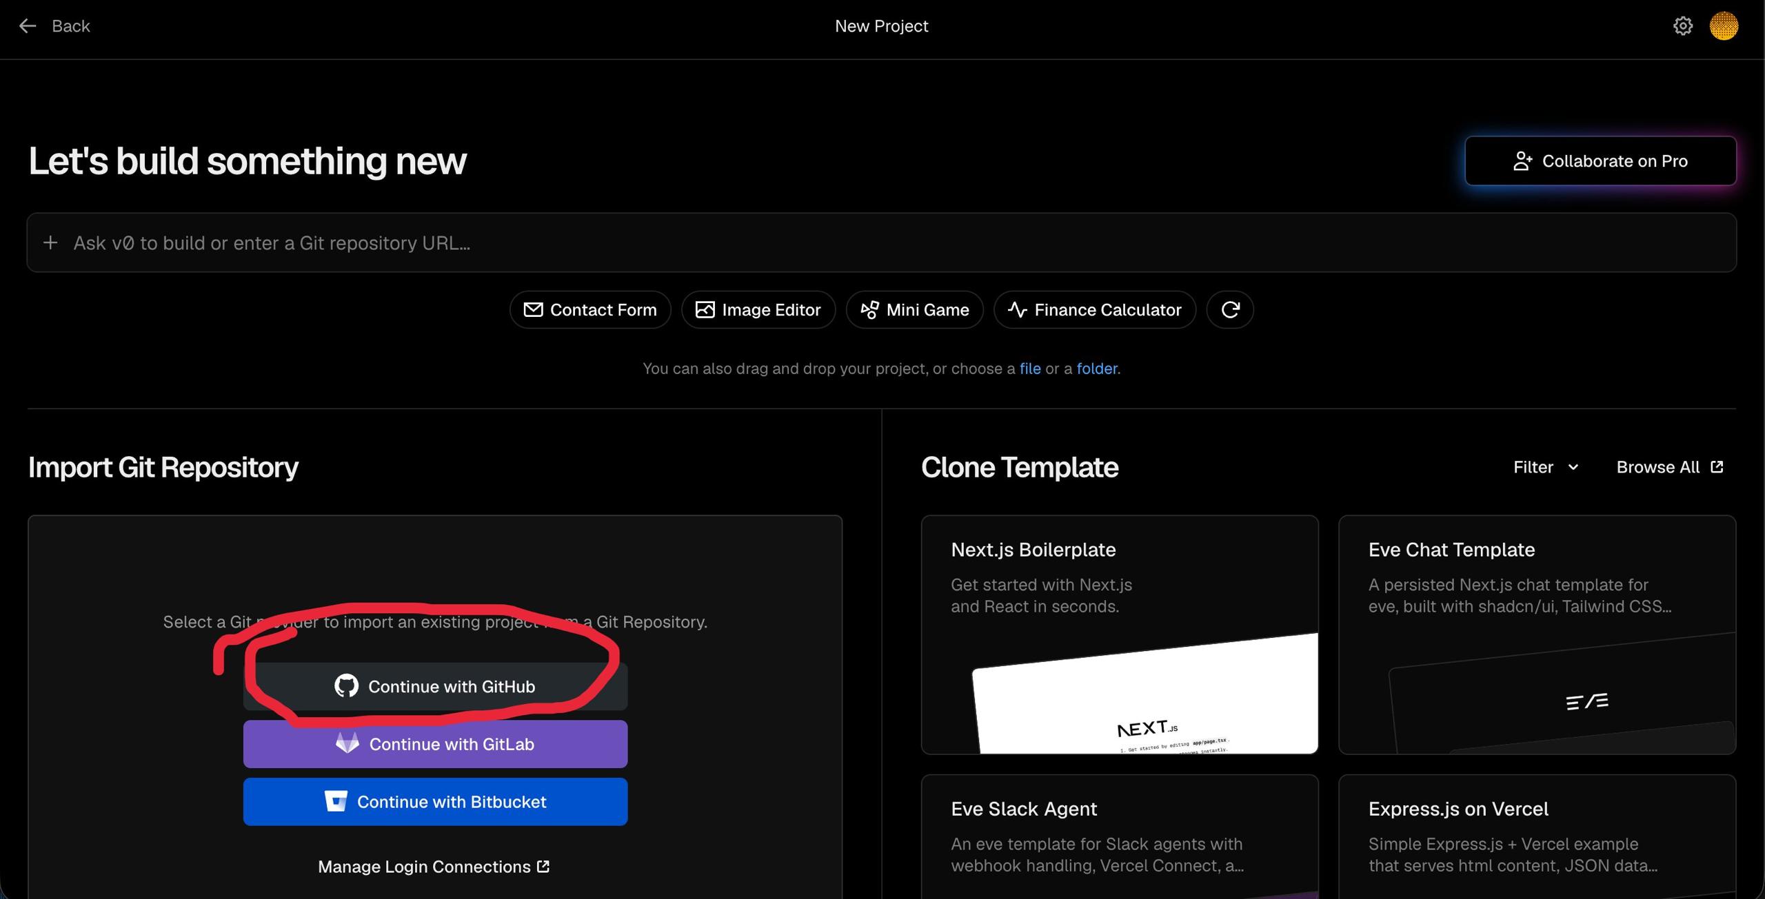Select the Contact Form suggestion
The image size is (1765, 899).
click(590, 310)
